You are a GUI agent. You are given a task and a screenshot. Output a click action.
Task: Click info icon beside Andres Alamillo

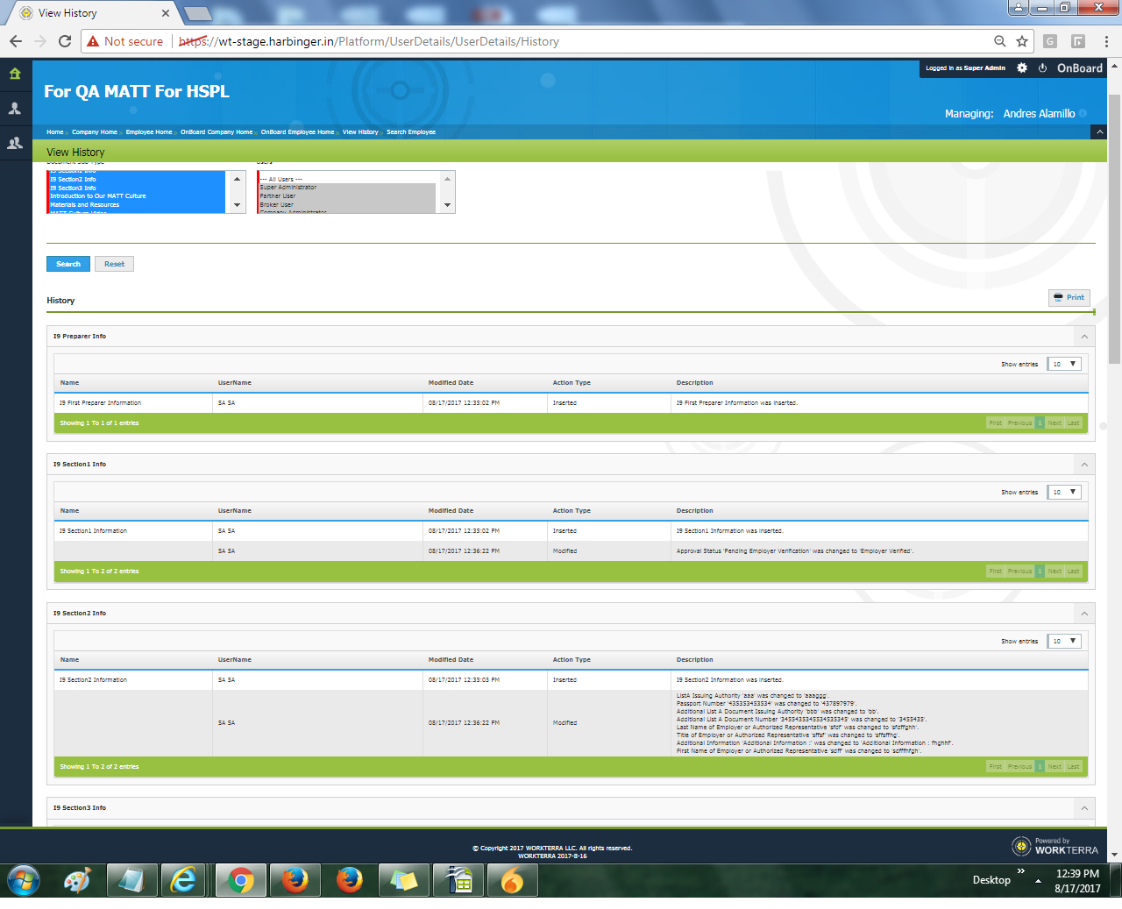click(x=1083, y=113)
